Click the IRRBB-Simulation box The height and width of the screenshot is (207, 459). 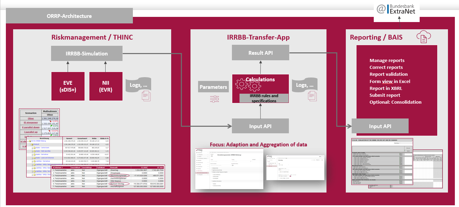click(x=87, y=53)
